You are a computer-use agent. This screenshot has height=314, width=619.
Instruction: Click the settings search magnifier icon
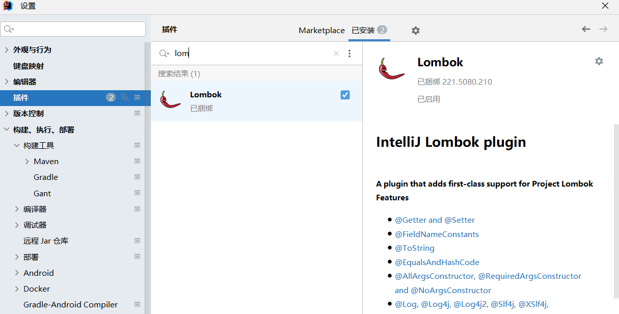(9, 29)
